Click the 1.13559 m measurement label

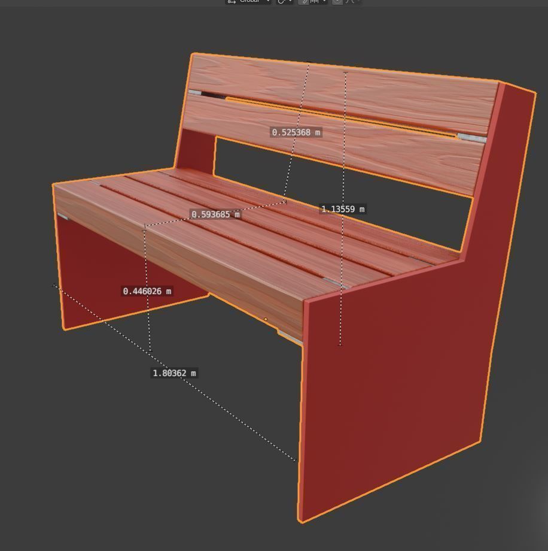point(343,209)
